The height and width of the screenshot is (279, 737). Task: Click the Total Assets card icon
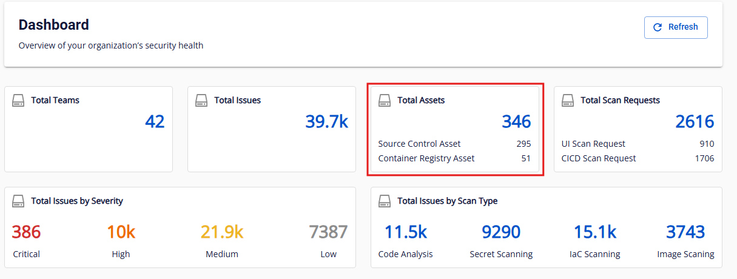pos(385,100)
